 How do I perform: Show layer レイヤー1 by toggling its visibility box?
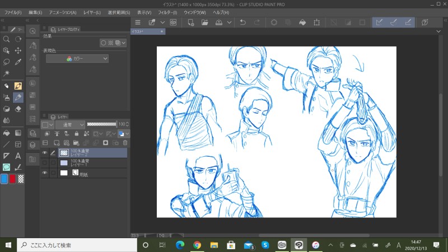click(44, 162)
